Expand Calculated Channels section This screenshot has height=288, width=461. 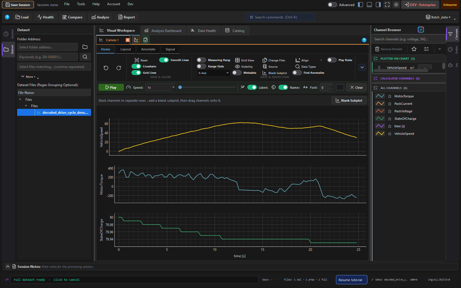coord(375,78)
